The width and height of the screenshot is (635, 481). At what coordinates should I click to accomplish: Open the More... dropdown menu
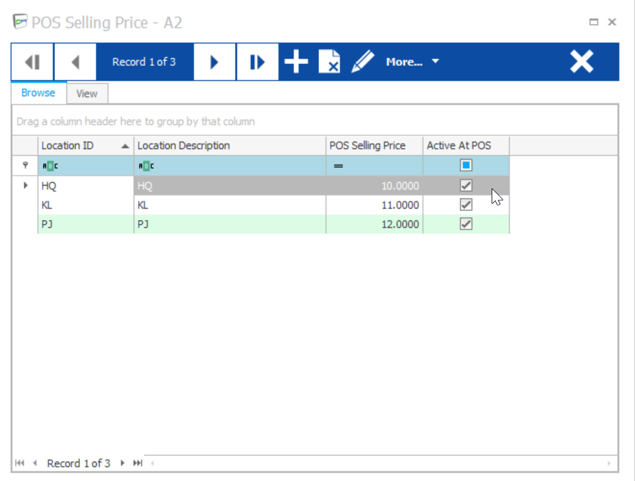412,62
